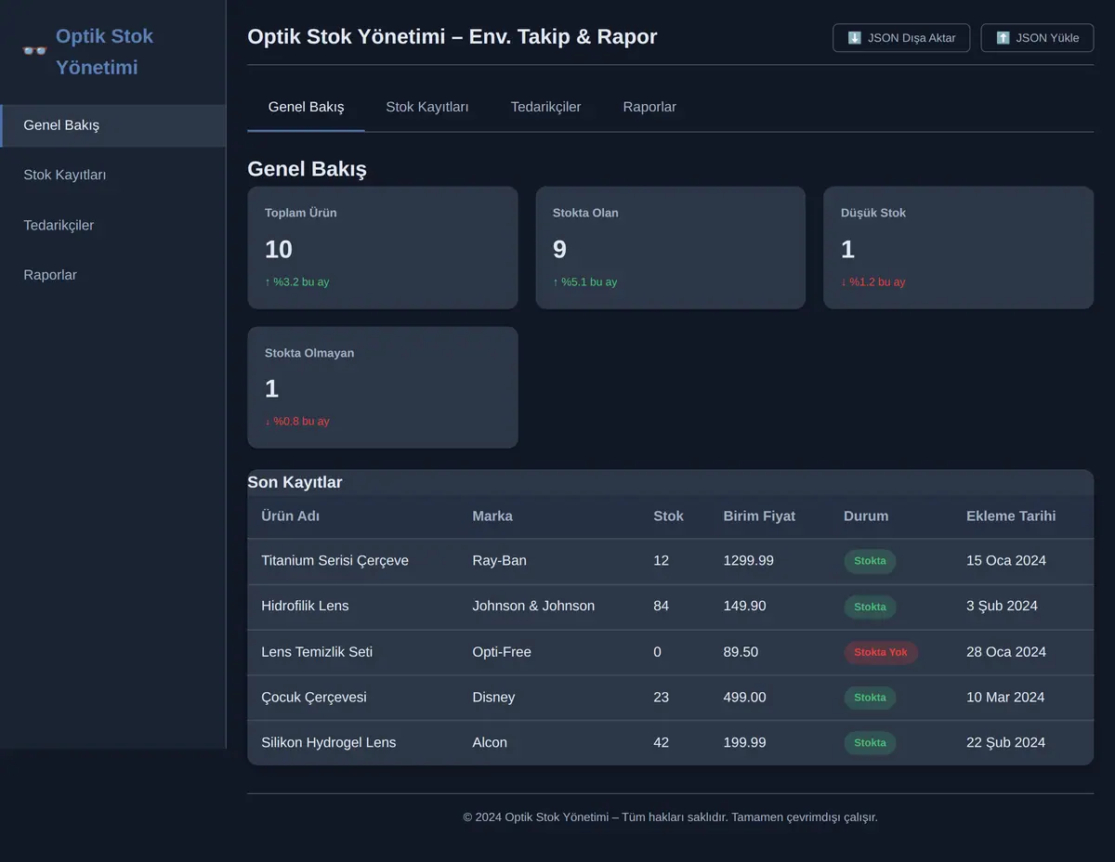
Task: Click the ↑ %3.2 bu ay trend text
Action: coord(297,282)
